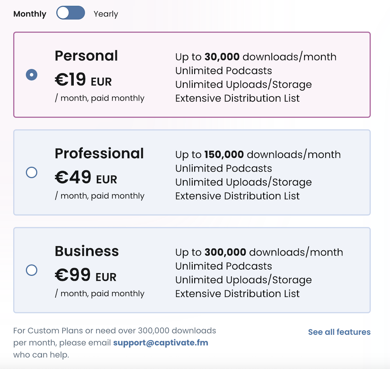Click the 30,000 downloads/month text

click(255, 57)
